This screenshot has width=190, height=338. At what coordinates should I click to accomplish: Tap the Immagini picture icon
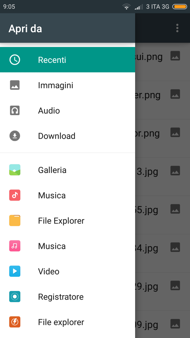[x=15, y=85]
